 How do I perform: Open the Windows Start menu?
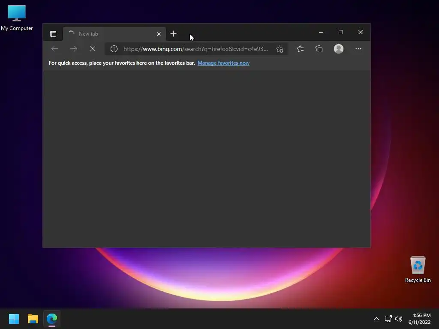[14, 319]
